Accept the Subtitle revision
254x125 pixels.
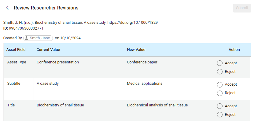click(219, 84)
